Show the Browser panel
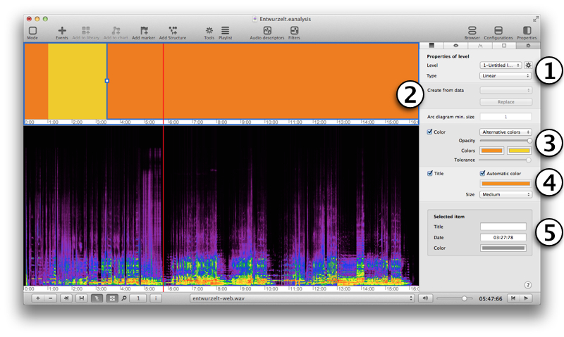 coord(472,31)
